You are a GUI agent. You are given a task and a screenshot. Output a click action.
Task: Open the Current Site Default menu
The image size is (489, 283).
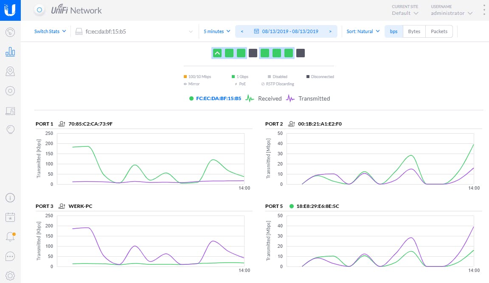(405, 13)
